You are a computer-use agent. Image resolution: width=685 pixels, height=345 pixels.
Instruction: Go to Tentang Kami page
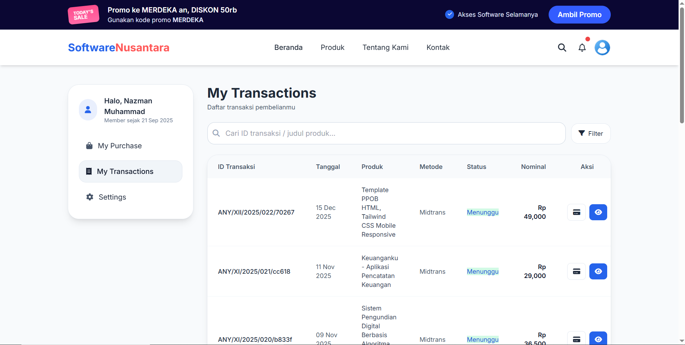point(385,47)
